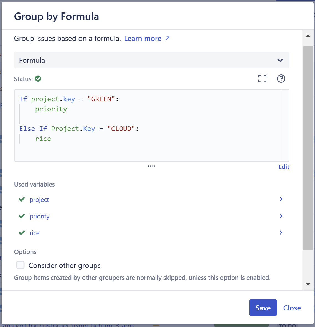Click the checkmark beside the priority variable
Viewport: 315px width, 327px height.
coord(22,216)
